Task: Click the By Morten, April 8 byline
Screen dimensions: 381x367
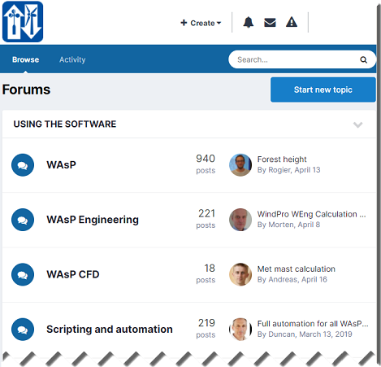Action: (x=288, y=225)
